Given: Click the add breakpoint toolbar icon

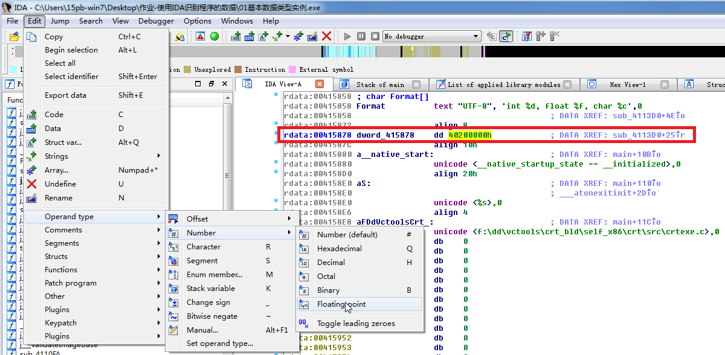Looking at the screenshot, I should [541, 36].
